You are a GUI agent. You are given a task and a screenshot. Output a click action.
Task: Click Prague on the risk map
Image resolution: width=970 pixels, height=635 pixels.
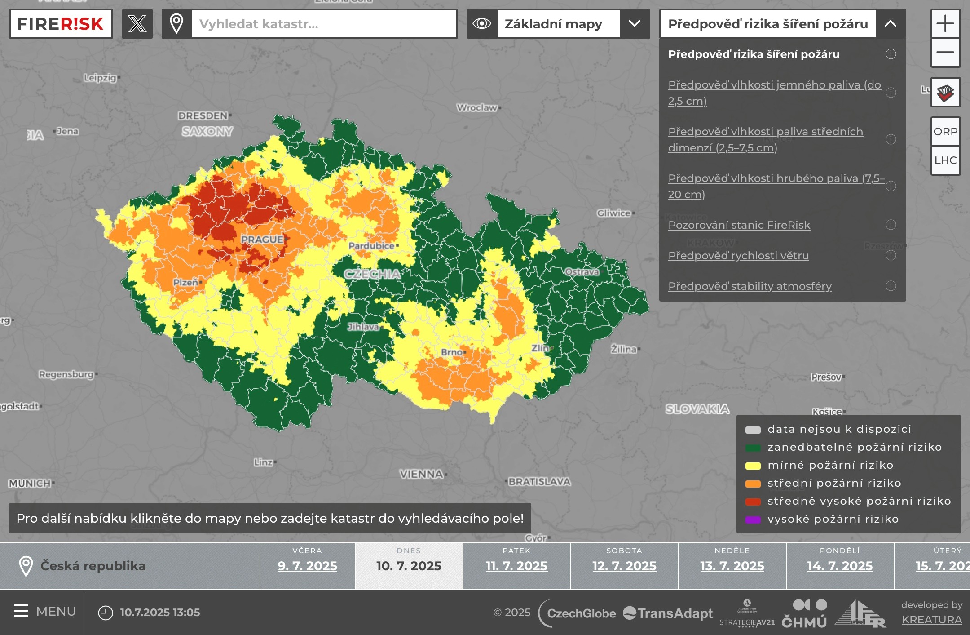[263, 240]
